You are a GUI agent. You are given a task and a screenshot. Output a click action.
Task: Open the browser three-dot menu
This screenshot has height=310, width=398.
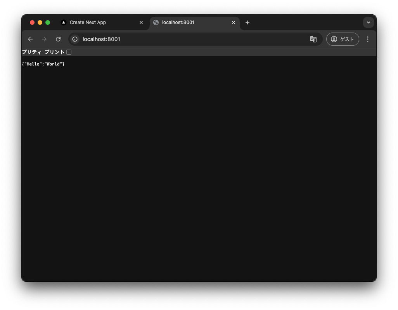click(367, 39)
